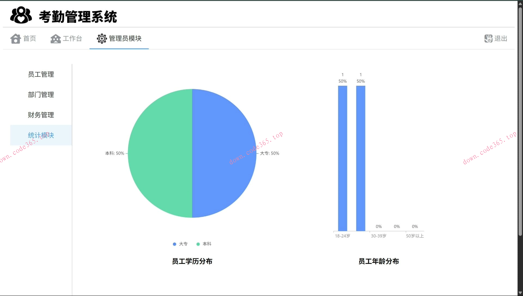This screenshot has height=296, width=523.
Task: Click the blue 大专 legend dot
Action: (x=174, y=244)
